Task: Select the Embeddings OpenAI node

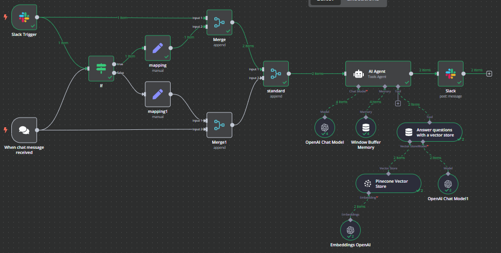Action: click(x=350, y=230)
